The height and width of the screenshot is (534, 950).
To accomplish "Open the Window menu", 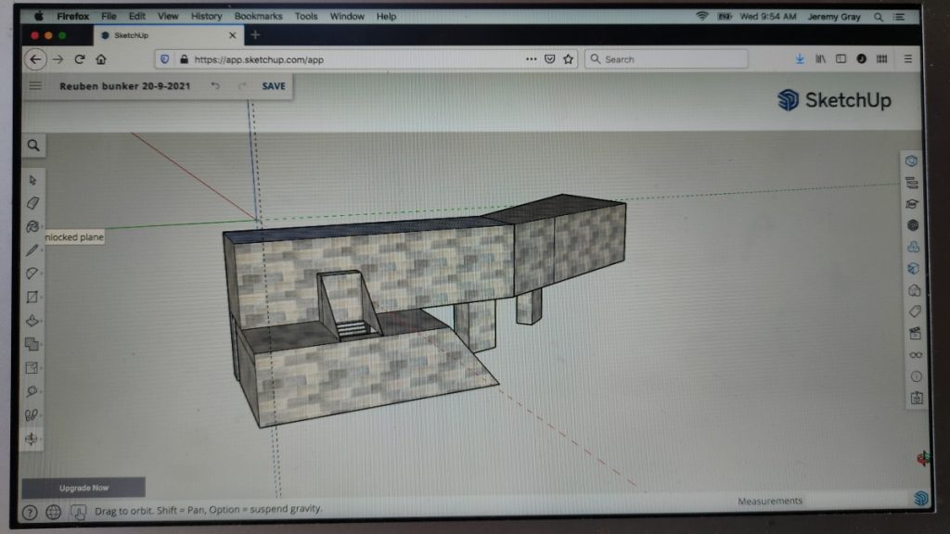I will click(347, 17).
